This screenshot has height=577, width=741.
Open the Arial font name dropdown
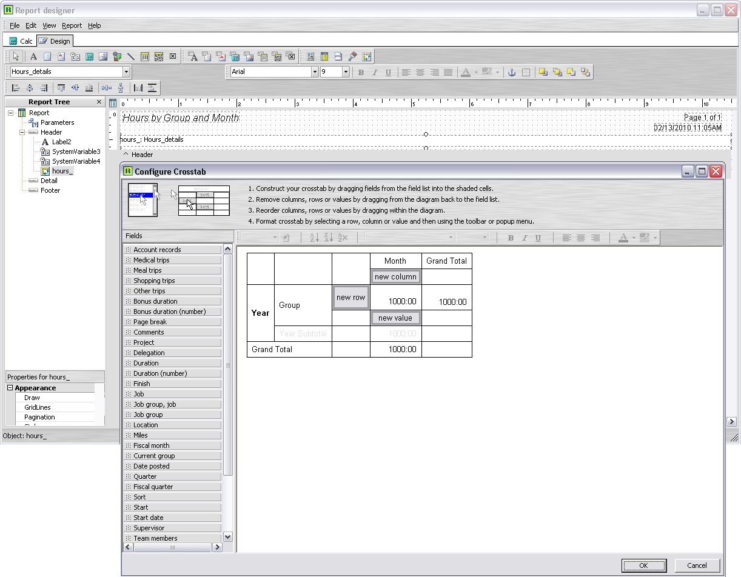pos(315,72)
